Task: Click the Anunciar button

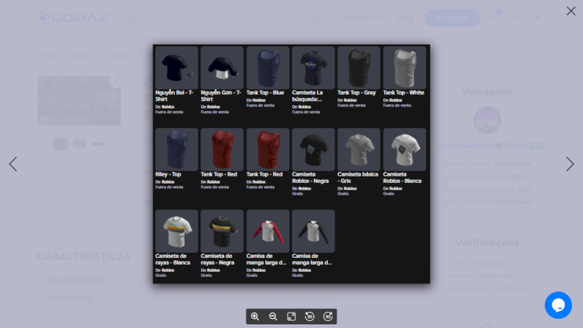Action: tap(452, 17)
